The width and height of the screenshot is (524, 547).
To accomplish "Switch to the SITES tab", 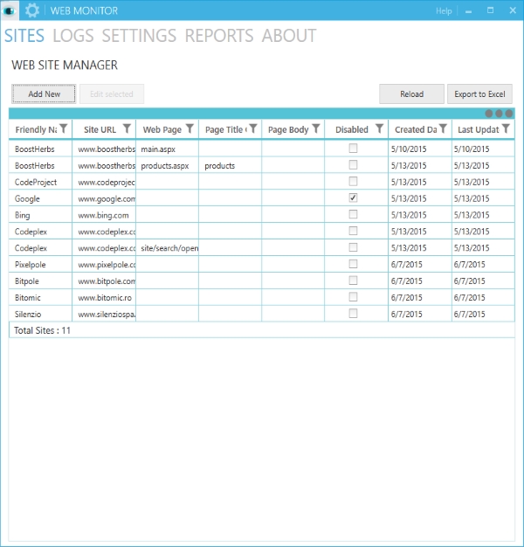I will coord(24,36).
